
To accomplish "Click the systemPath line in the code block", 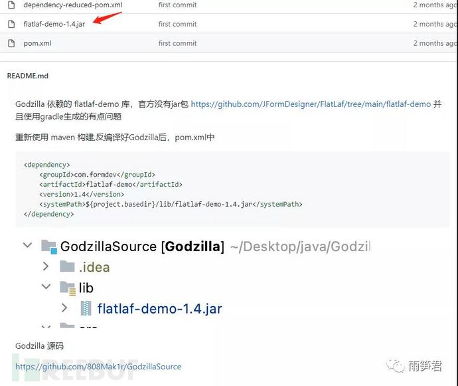I will [171, 204].
